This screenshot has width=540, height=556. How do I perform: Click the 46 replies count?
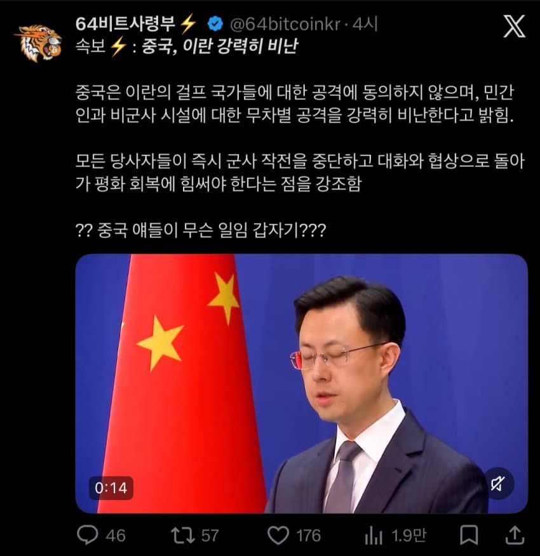click(116, 536)
